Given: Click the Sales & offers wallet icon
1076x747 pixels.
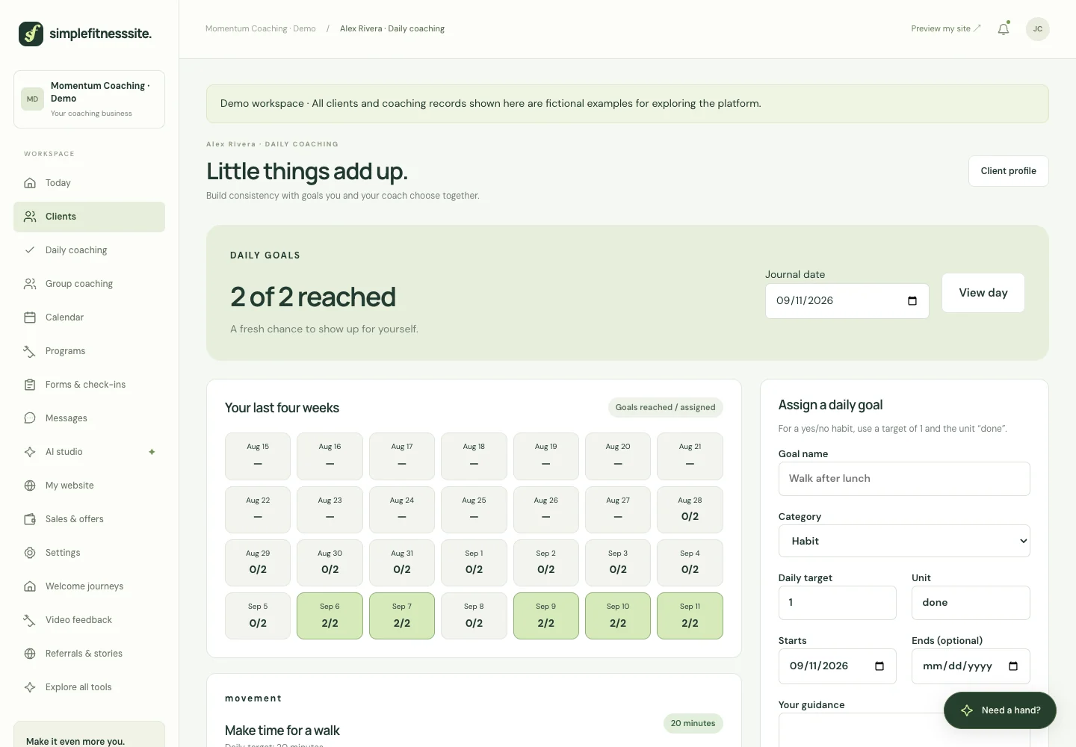Looking at the screenshot, I should point(30,519).
